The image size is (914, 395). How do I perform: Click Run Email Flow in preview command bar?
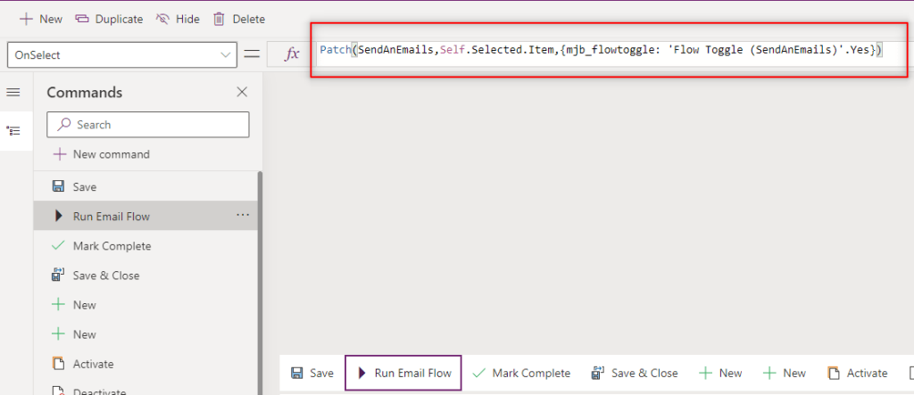[403, 373]
